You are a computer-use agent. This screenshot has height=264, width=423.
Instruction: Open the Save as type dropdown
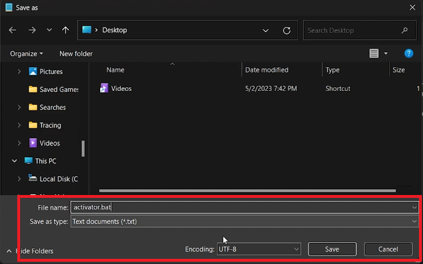pos(245,221)
